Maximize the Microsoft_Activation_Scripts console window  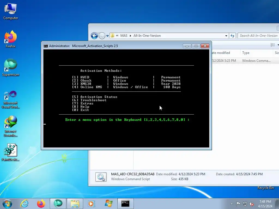pos(196,46)
